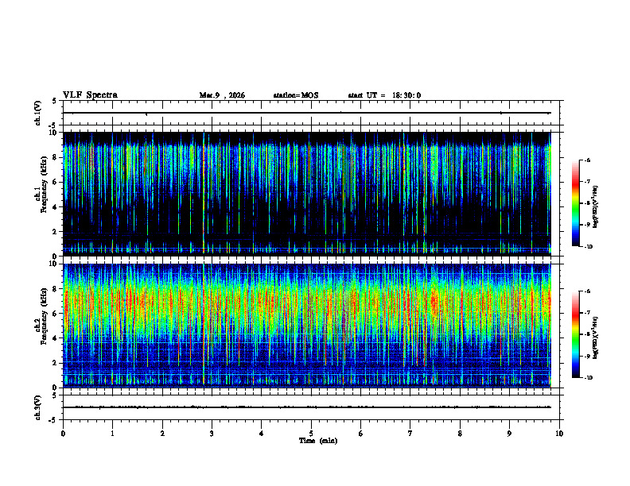The image size is (630, 486).
Task: Click the ch.2 frequency tick label "2"
Action: (56, 363)
